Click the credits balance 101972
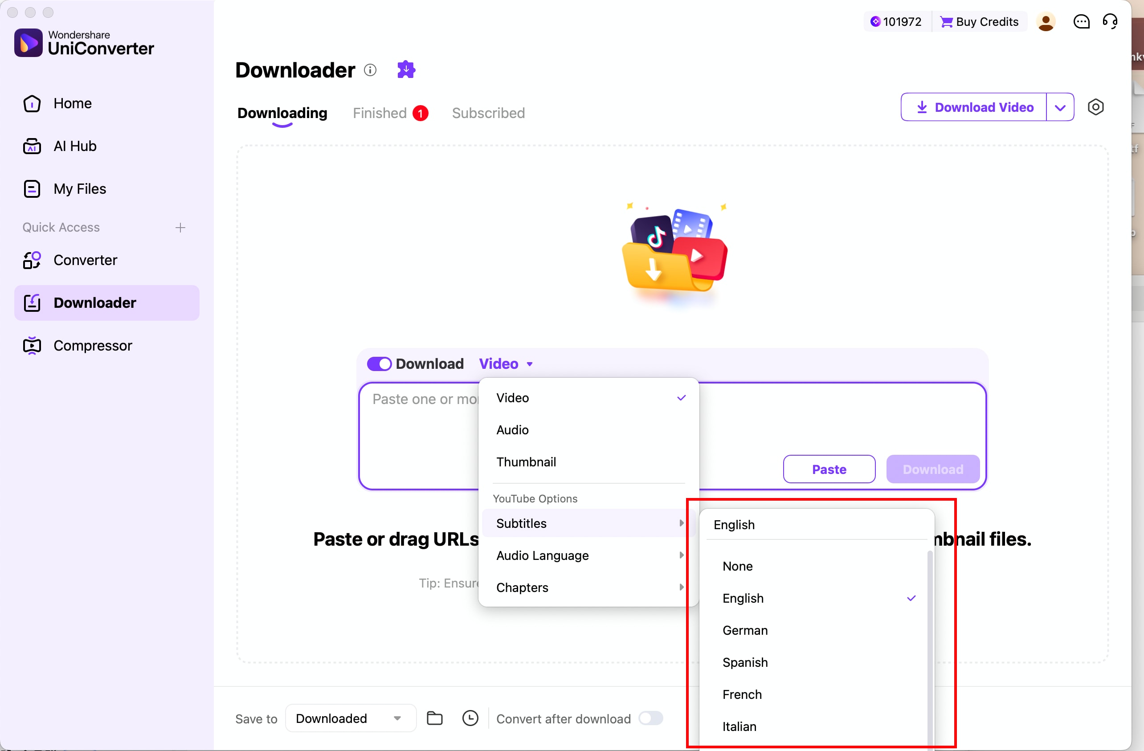Viewport: 1144px width, 751px height. pos(896,22)
